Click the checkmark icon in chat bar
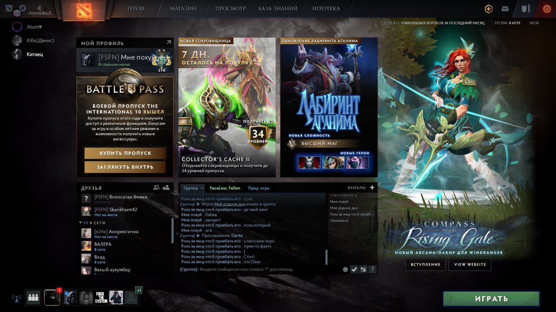Screen dimensions: 556x312 (354, 270)
